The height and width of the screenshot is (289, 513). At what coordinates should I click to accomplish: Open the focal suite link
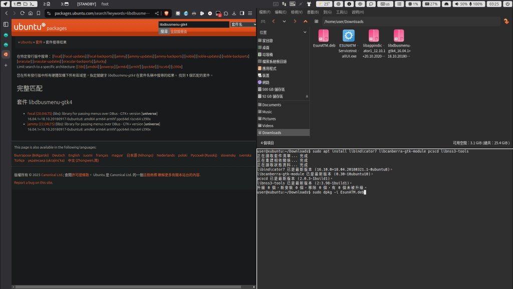tap(57, 56)
